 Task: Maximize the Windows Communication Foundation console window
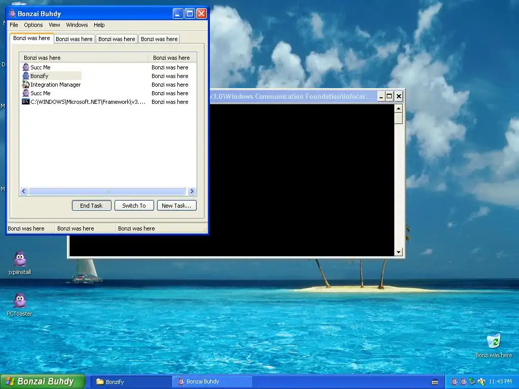(390, 96)
